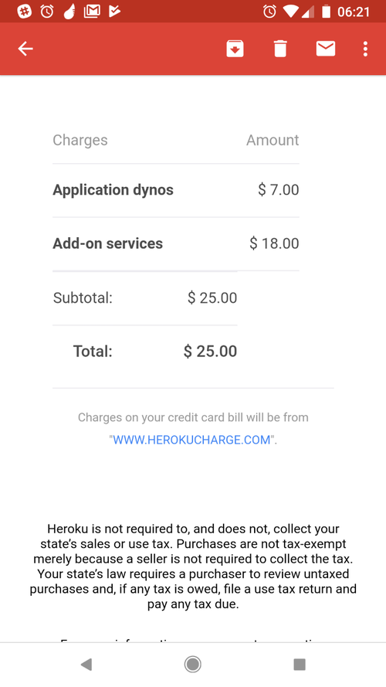Tap the Total $ 25.00 amount

point(210,352)
